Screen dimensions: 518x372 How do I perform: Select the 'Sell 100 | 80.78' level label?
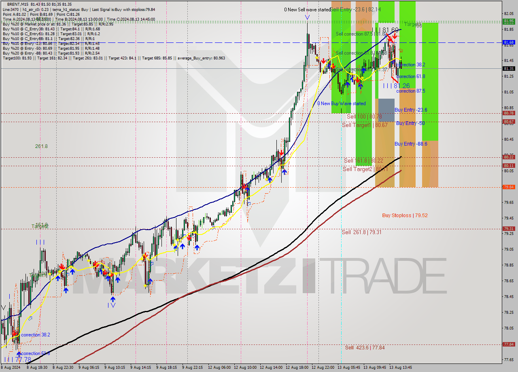pyautogui.click(x=364, y=116)
